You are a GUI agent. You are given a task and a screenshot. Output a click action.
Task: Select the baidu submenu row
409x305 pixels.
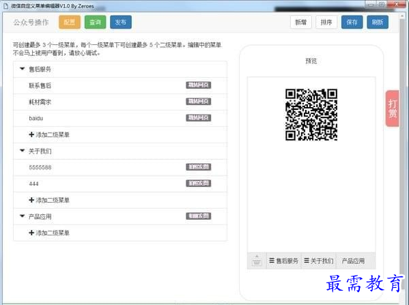[x=120, y=118]
